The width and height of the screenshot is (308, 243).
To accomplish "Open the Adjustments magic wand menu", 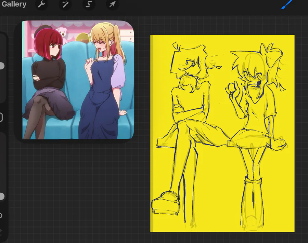I will coord(65,4).
